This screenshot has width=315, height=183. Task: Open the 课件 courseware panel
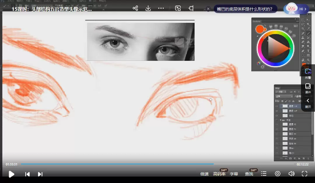point(308,89)
